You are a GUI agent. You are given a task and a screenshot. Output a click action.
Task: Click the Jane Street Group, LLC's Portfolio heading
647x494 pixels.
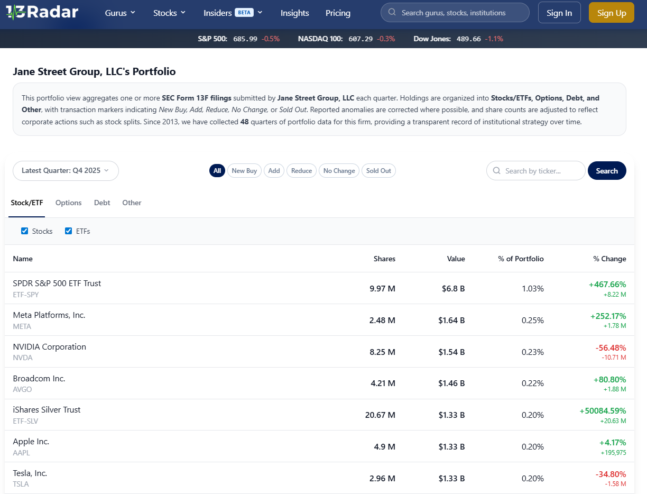94,71
